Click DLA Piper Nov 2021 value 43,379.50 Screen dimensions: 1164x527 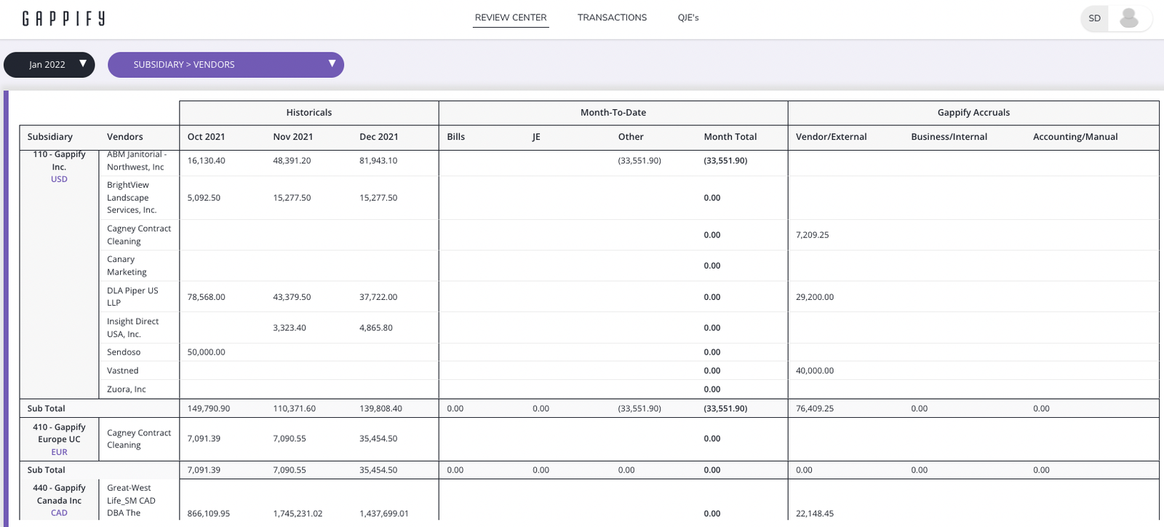[x=292, y=297]
